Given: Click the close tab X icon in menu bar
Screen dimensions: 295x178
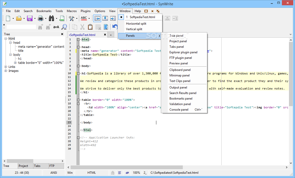Looking at the screenshot, I should (x=152, y=11).
